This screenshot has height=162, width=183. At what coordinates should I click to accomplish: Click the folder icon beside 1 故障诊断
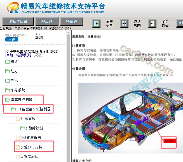[x=22, y=128]
